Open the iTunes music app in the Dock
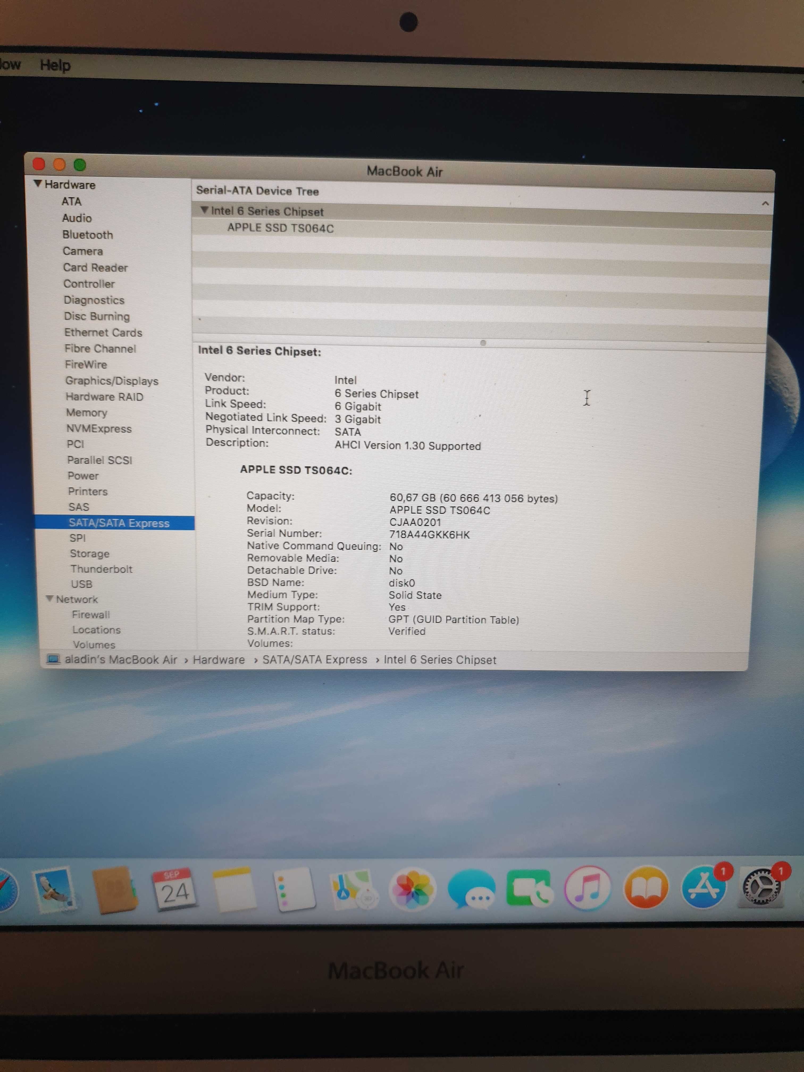This screenshot has height=1072, width=804. click(587, 888)
